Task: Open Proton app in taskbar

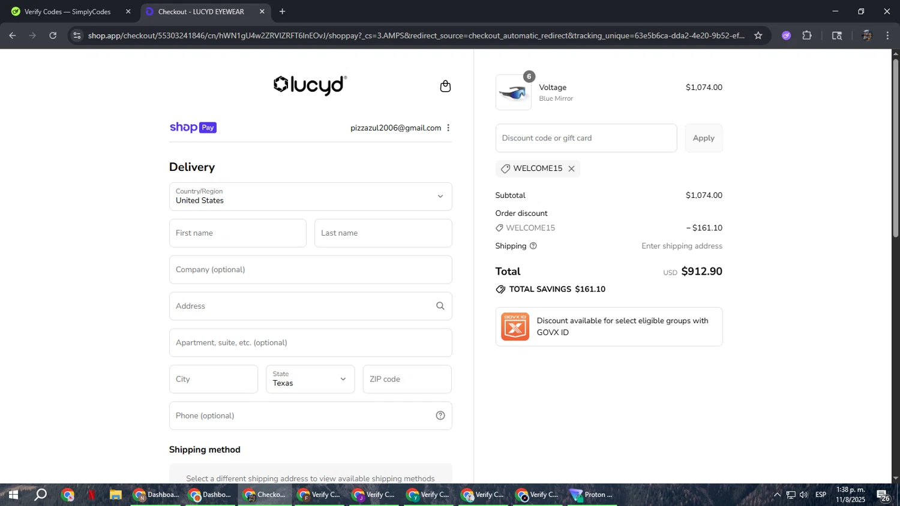Action: coord(592,495)
